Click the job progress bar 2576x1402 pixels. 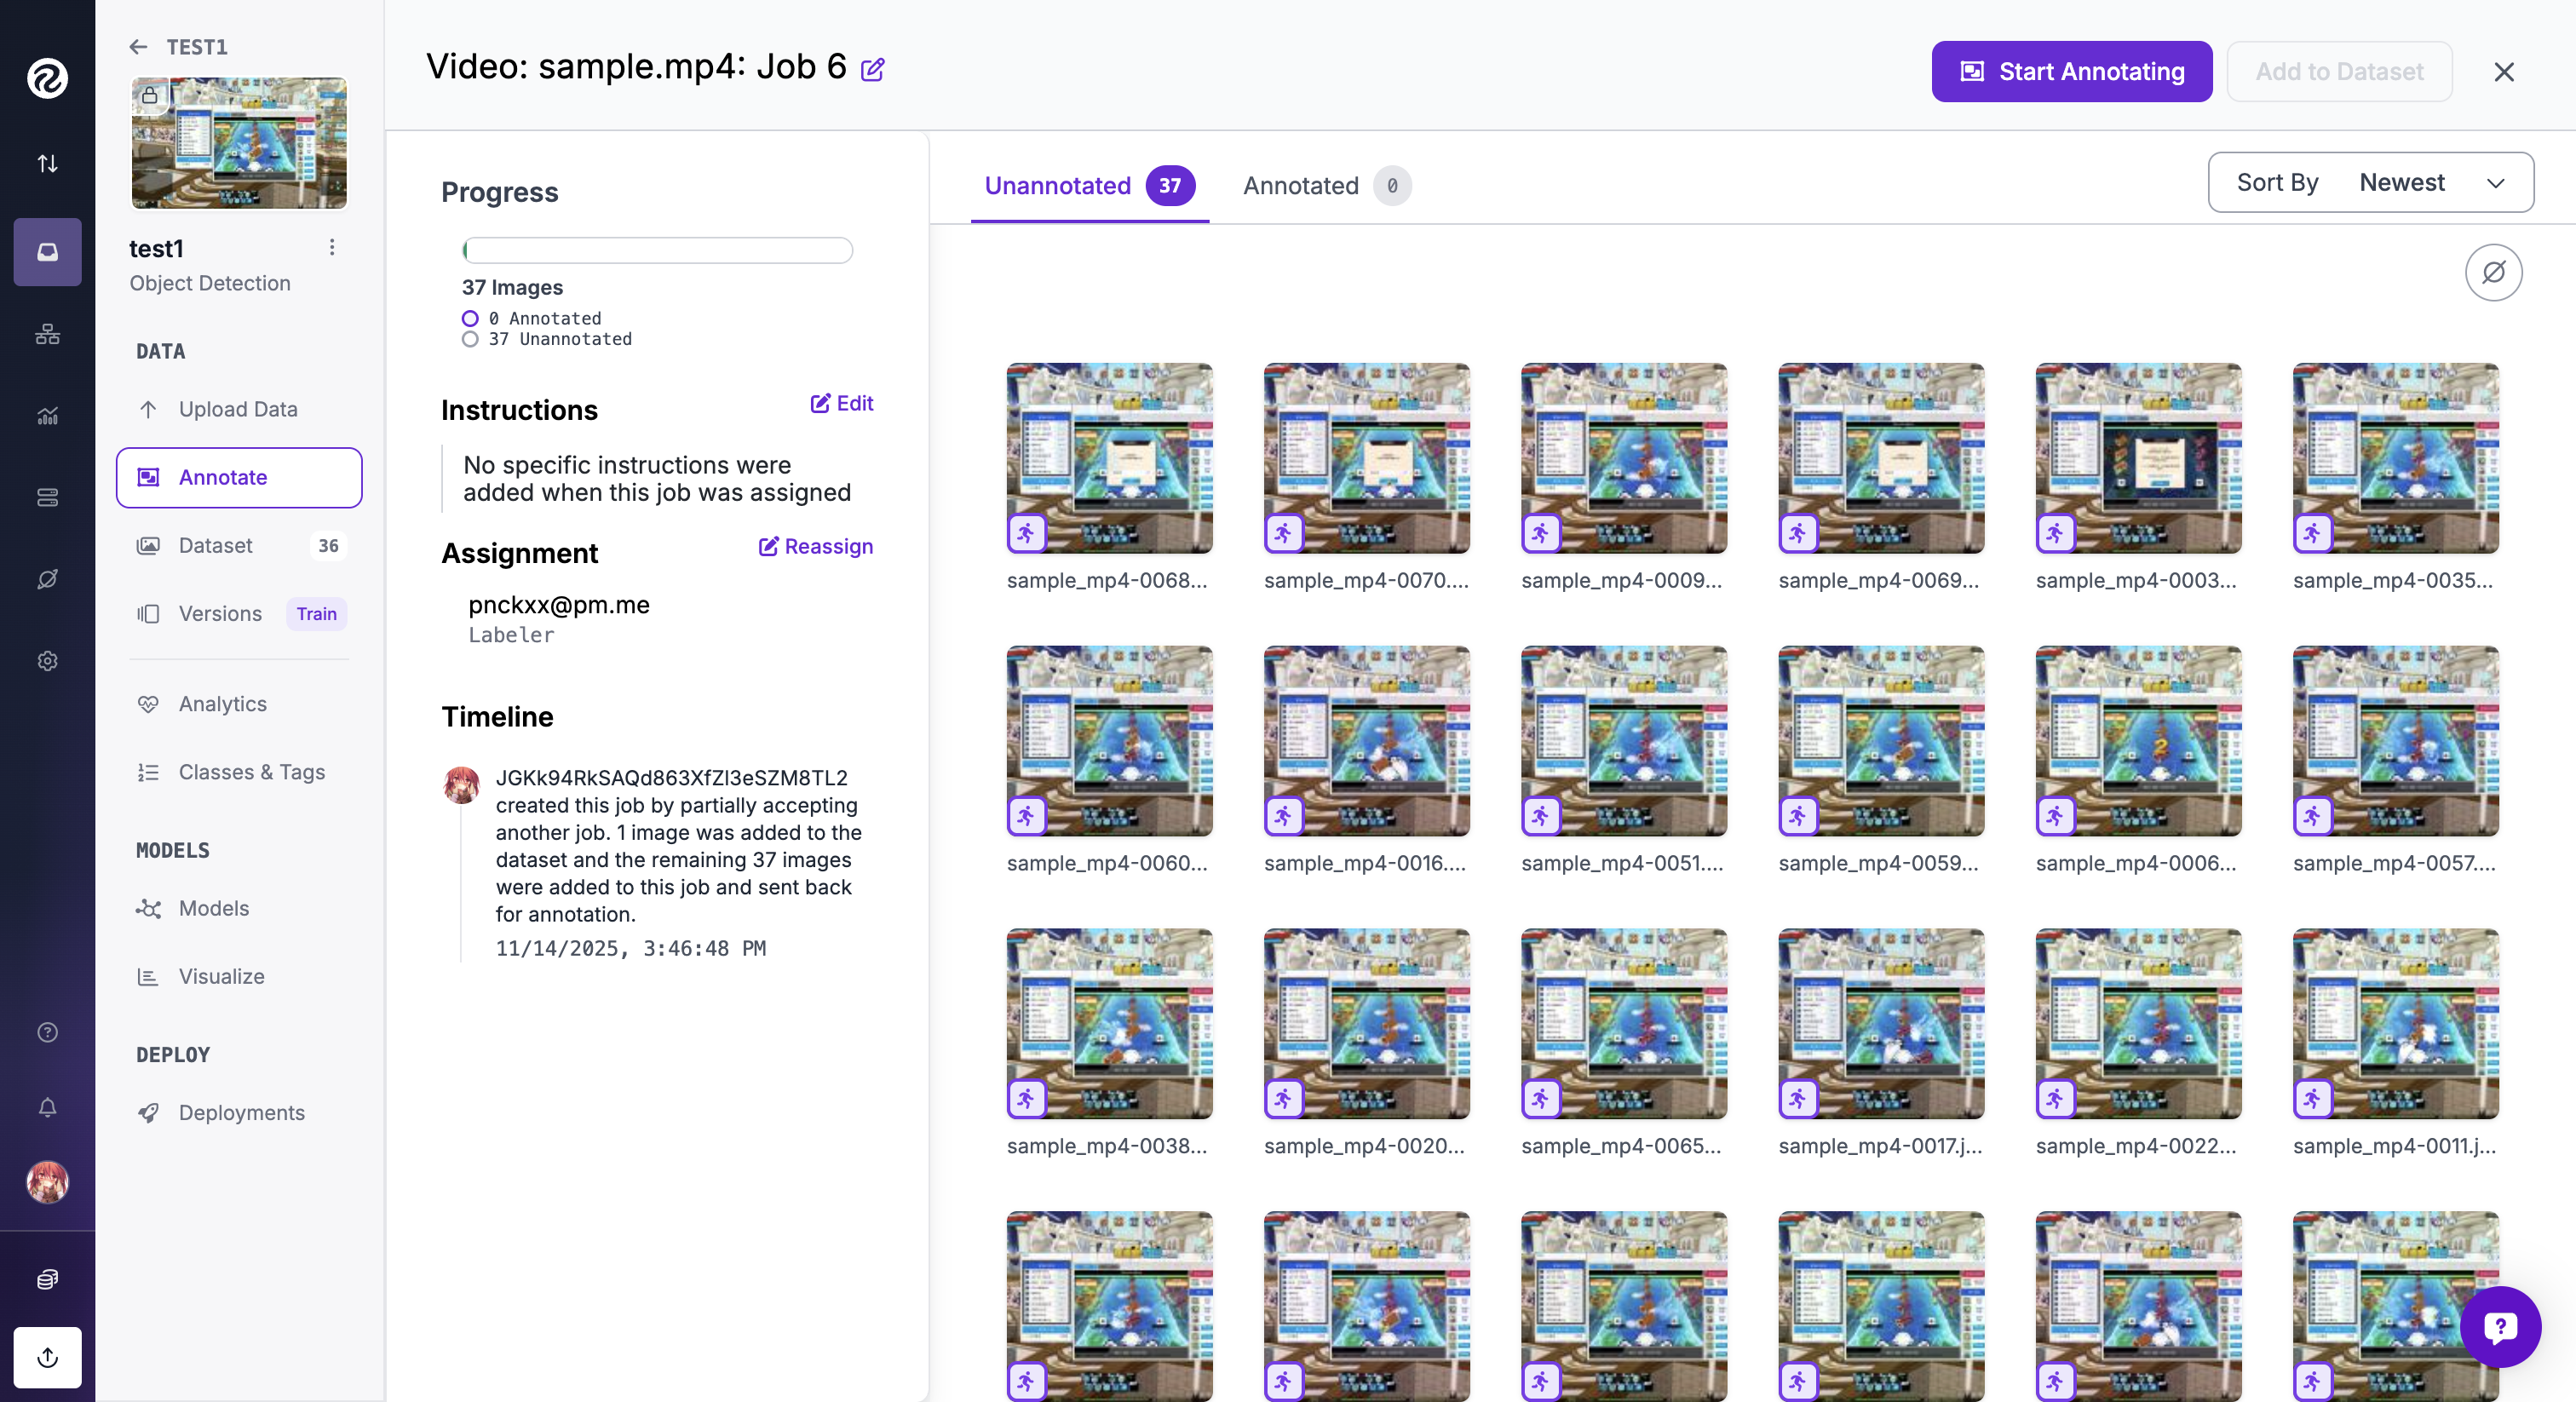657,250
